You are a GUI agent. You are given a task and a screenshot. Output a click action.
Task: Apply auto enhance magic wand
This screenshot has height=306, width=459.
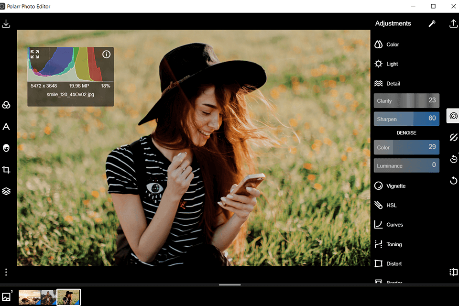tap(432, 23)
